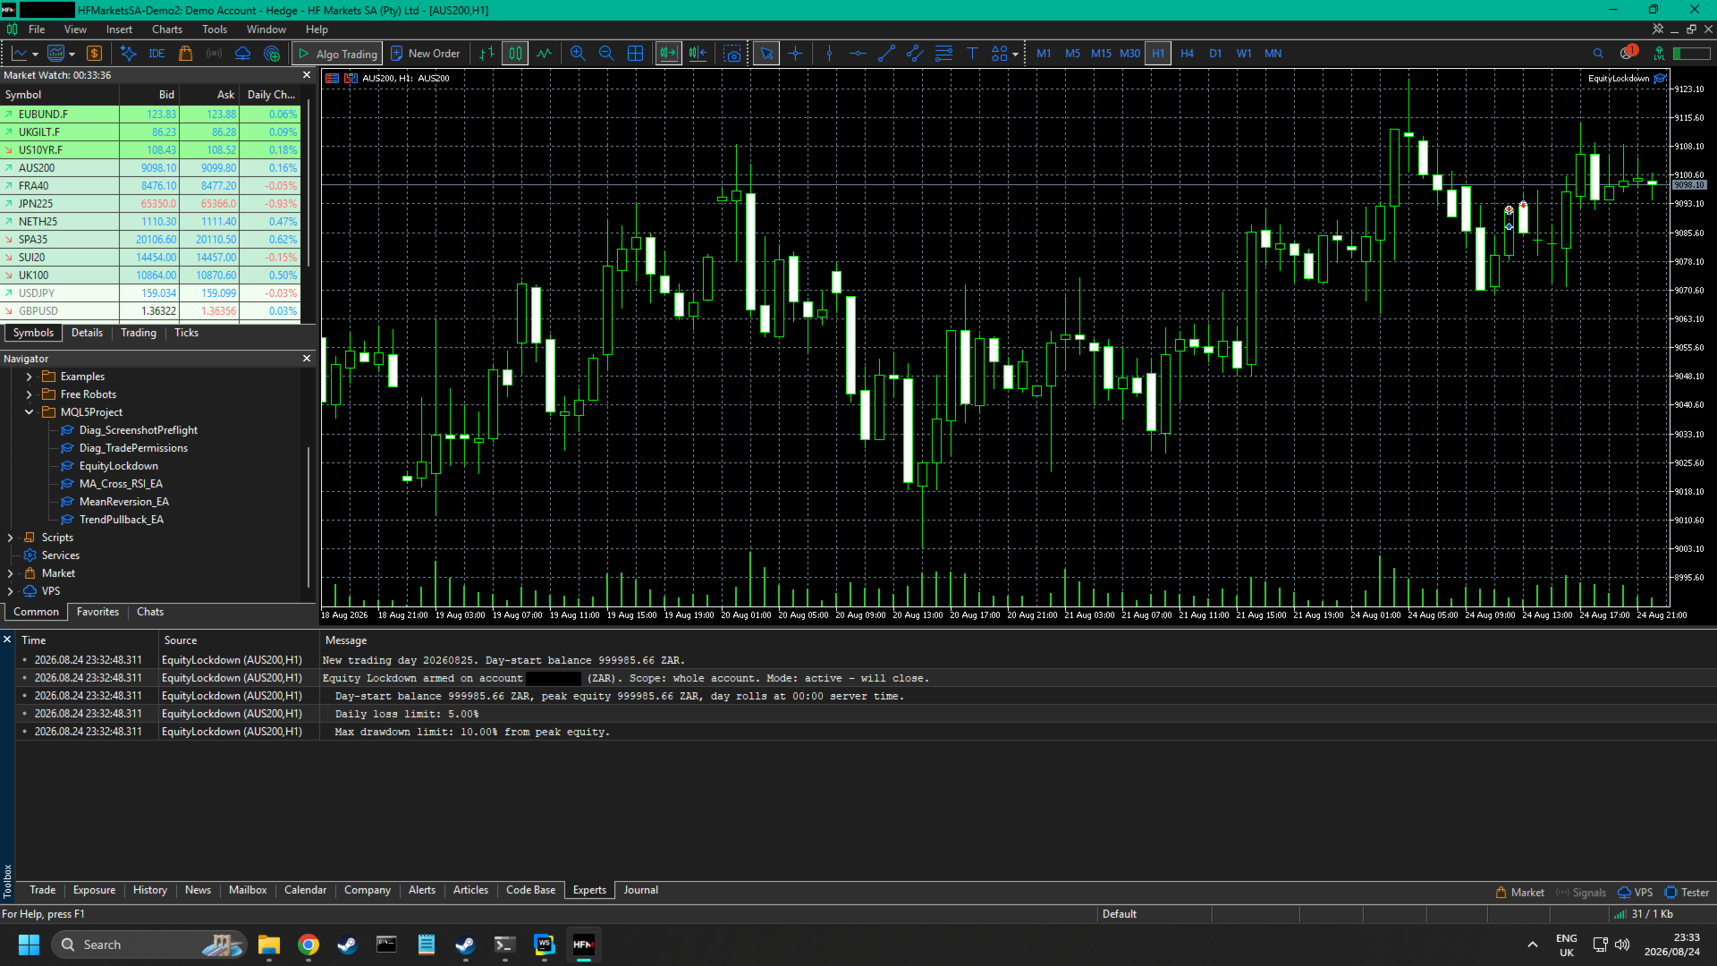The image size is (1717, 966).
Task: Toggle chart auto scroll to end
Action: 668,54
